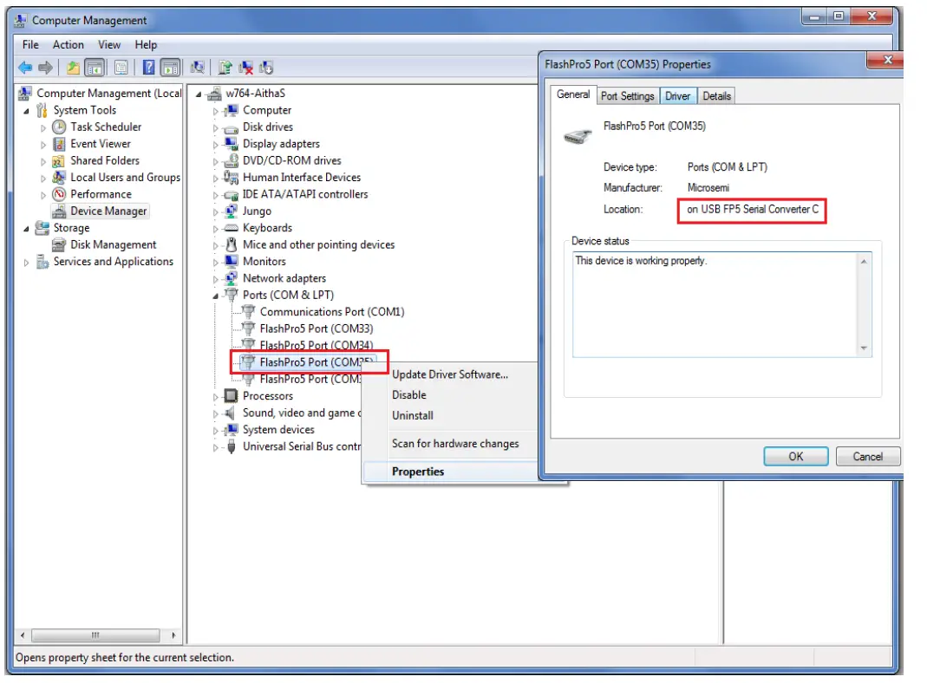
Task: Click the Help icon in the toolbar
Action: [147, 68]
